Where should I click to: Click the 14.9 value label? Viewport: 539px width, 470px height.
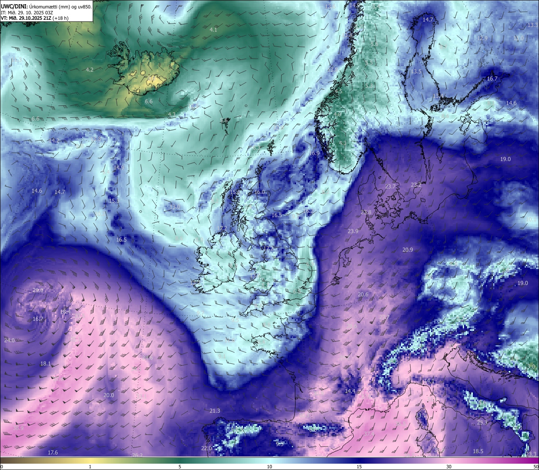[x=119, y=167]
